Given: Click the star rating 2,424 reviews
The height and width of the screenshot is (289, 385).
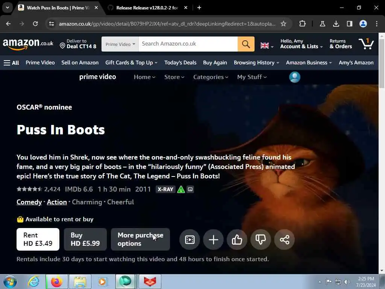Looking at the screenshot, I should tap(38, 189).
